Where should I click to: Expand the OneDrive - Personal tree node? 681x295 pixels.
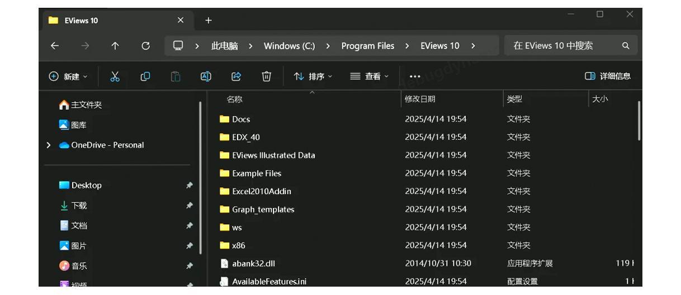pyautogui.click(x=49, y=145)
